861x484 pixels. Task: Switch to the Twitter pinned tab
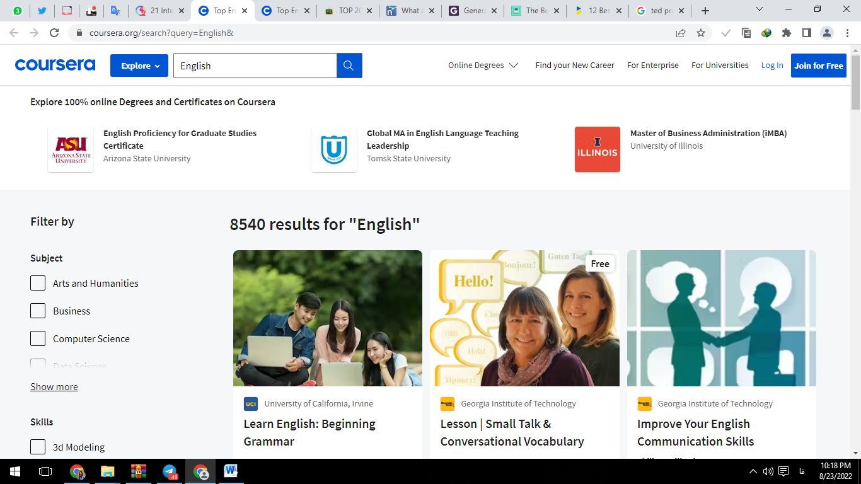[42, 11]
